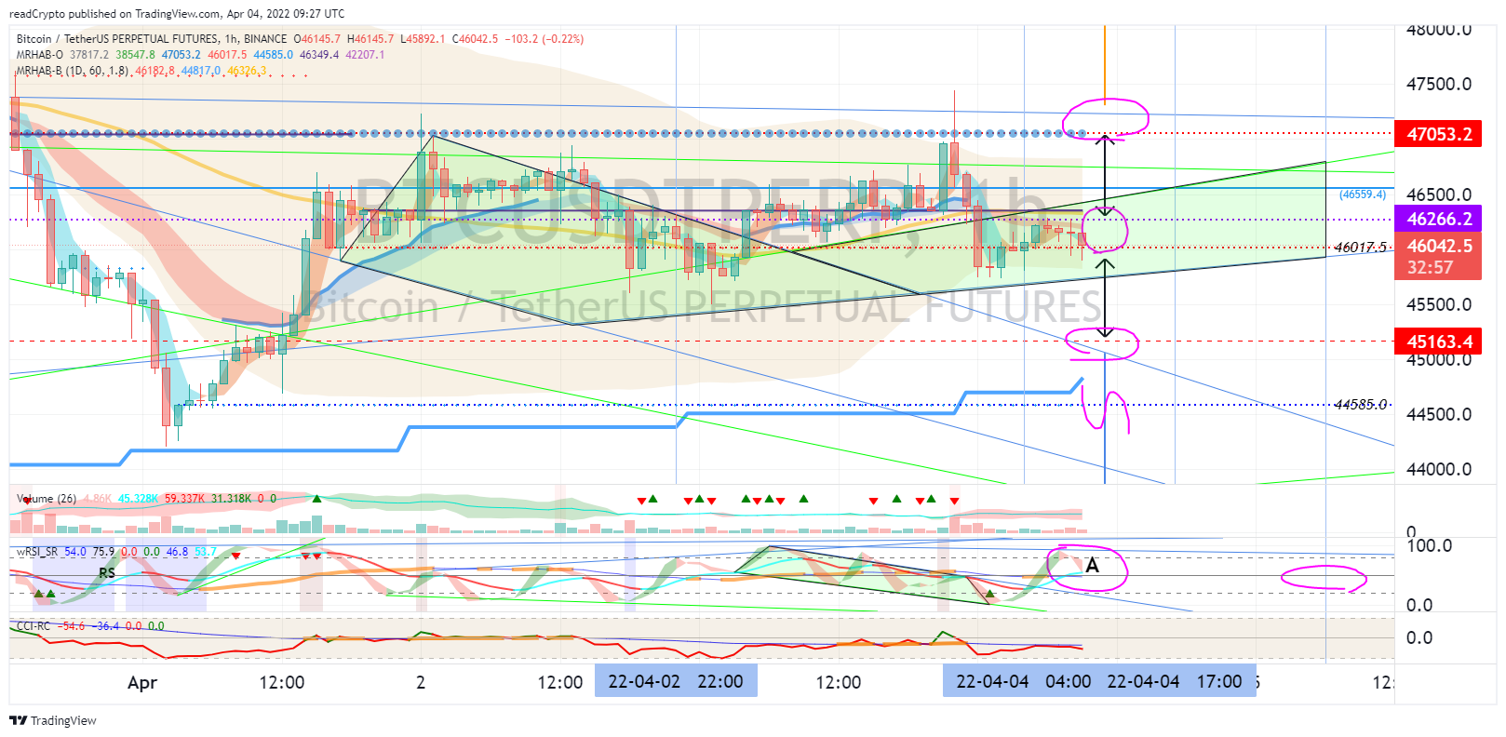The width and height of the screenshot is (1506, 737).
Task: Click the '2' date label on time axis
Action: pyautogui.click(x=421, y=682)
